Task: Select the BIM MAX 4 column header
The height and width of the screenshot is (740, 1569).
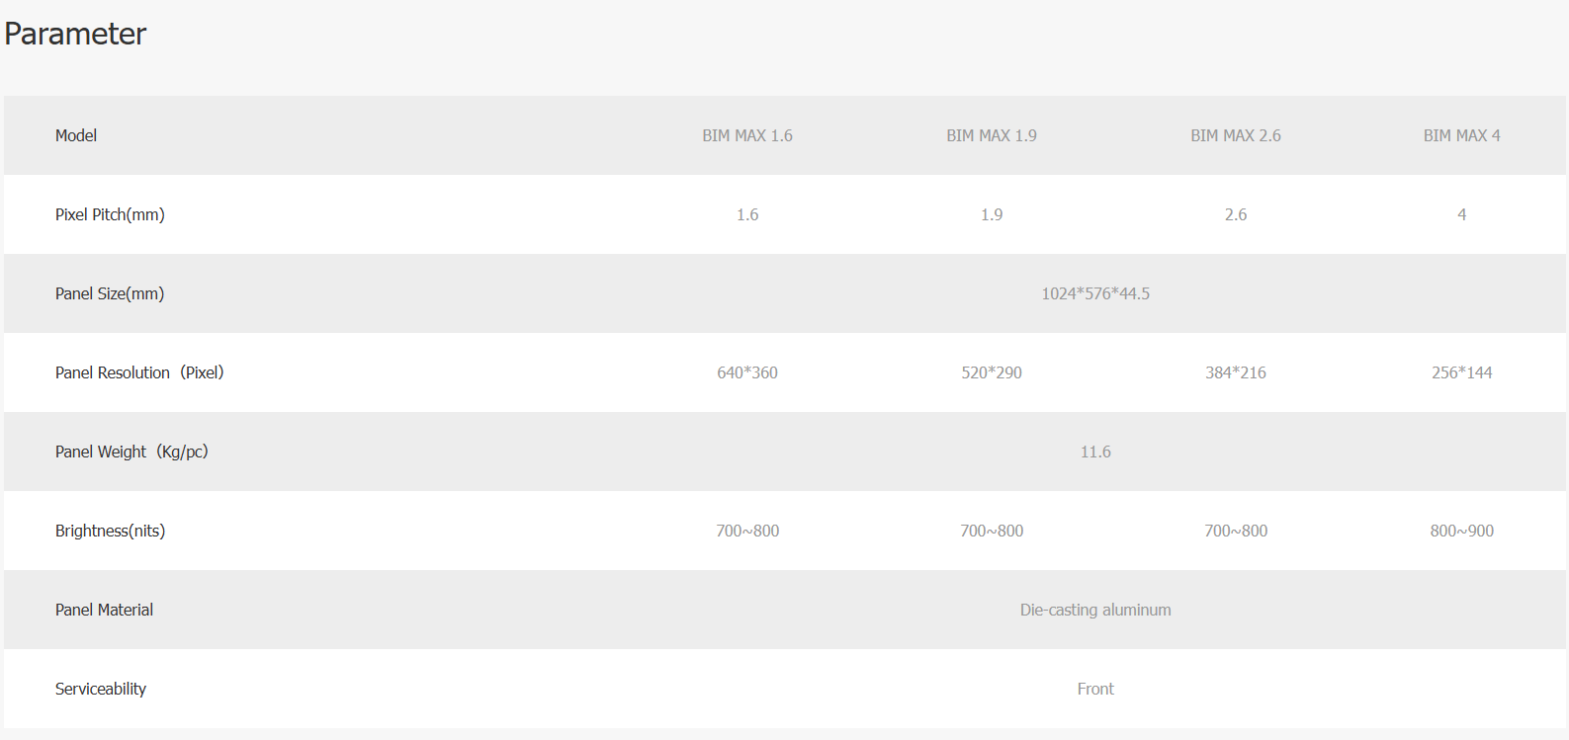Action: click(x=1461, y=135)
